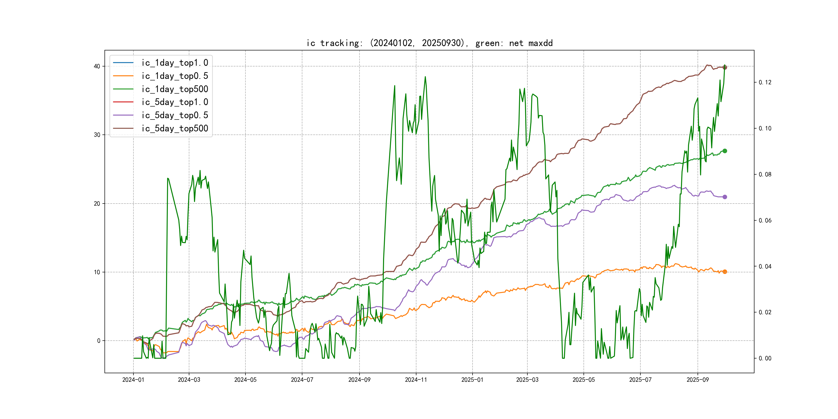Screen dimensions: 838x419
Task: Click the 2025-01 x-axis tick label
Action: pyautogui.click(x=472, y=380)
